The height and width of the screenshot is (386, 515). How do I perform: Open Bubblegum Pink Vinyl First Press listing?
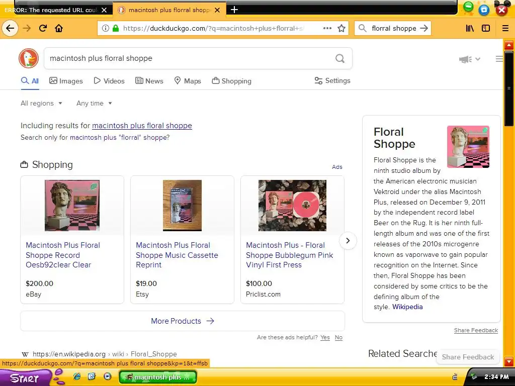click(x=289, y=255)
